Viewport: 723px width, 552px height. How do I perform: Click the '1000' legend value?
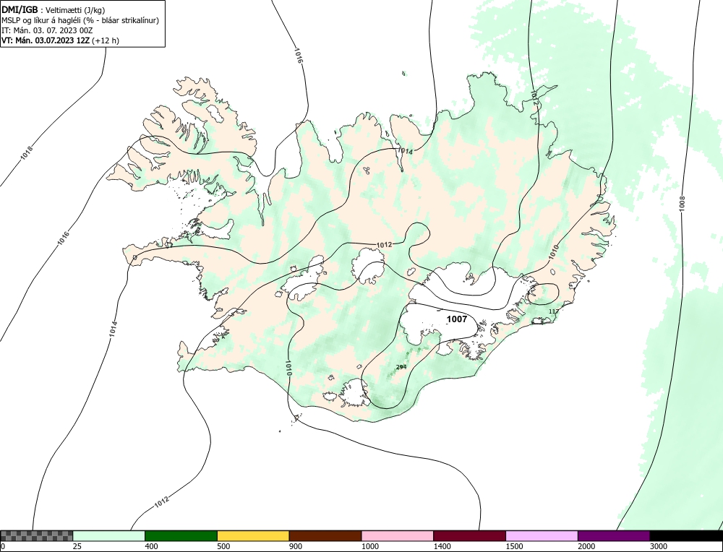[x=369, y=547]
